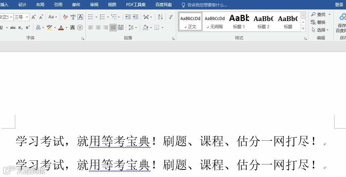The image size is (346, 177).
Task: Open font dialog launcher in 字体 group
Action: pyautogui.click(x=83, y=39)
